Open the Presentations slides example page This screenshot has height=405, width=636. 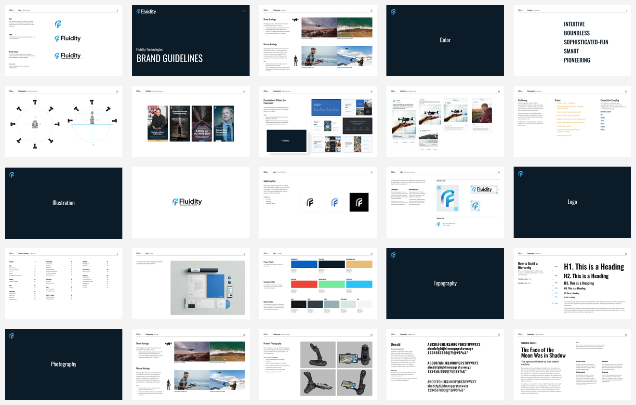[318, 121]
